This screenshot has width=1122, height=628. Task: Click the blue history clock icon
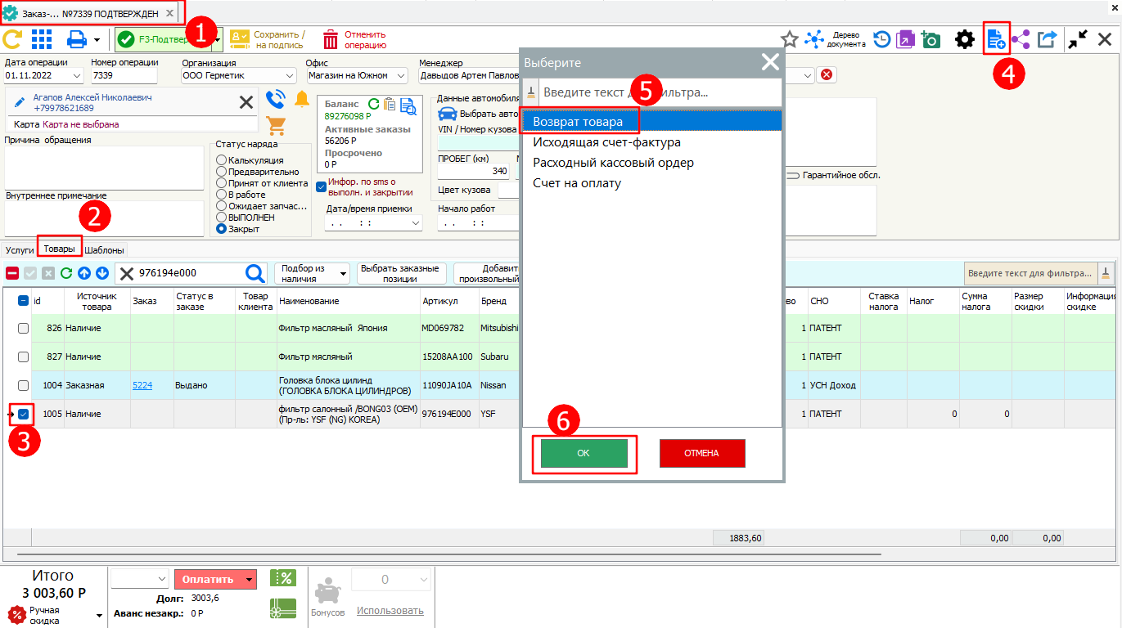click(x=881, y=39)
